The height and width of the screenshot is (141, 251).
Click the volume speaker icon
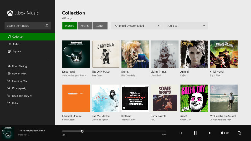tap(222, 133)
